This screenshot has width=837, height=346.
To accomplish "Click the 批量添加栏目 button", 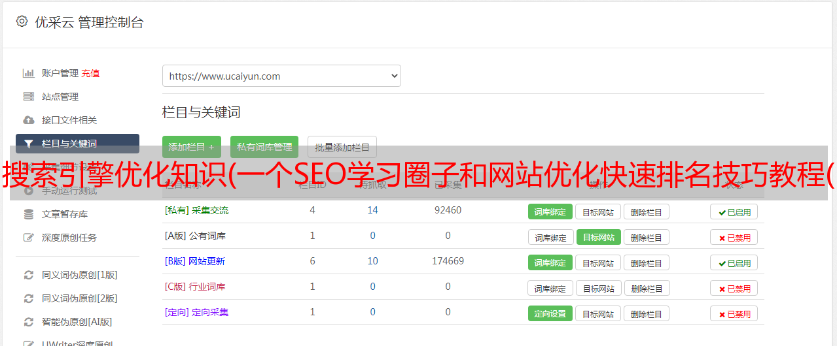I will 342,147.
